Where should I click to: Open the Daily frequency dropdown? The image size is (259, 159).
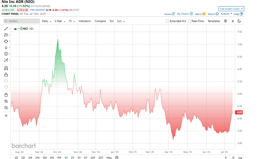coord(47,21)
